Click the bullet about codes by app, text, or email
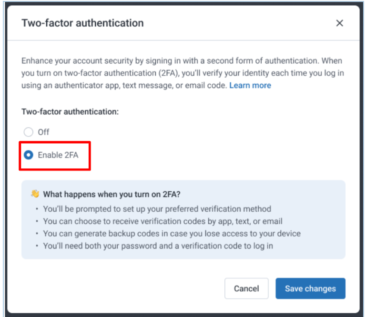Viewport: 366px width, 317px height. (163, 221)
